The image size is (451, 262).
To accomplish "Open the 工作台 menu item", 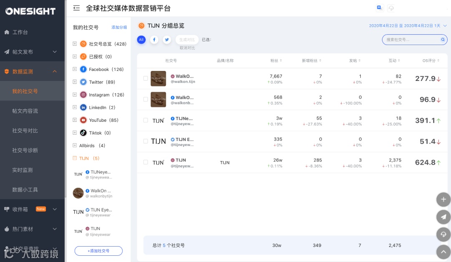I will 32,32.
